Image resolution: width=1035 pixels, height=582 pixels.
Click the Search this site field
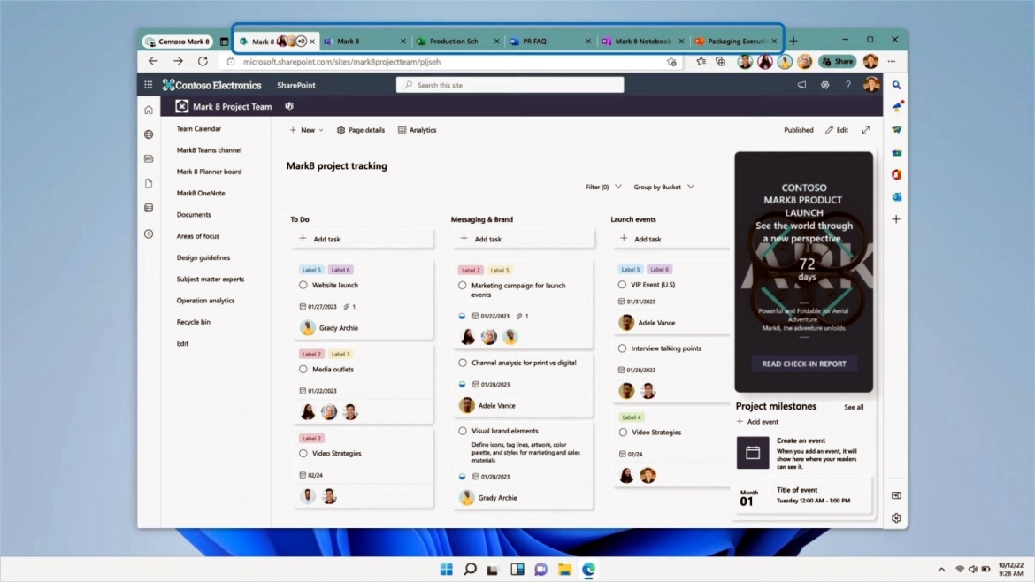[x=510, y=85]
